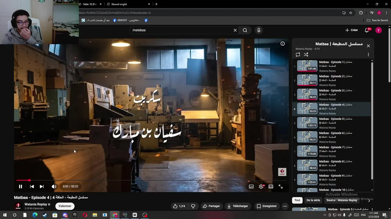This screenshot has height=219, width=391.
Task: Toggle playlist loop
Action: [x=298, y=54]
